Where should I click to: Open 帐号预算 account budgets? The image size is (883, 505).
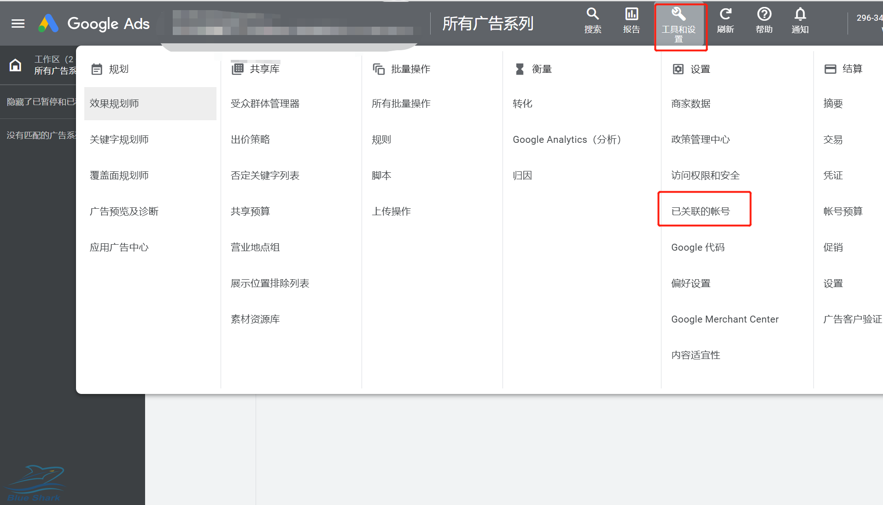point(843,211)
